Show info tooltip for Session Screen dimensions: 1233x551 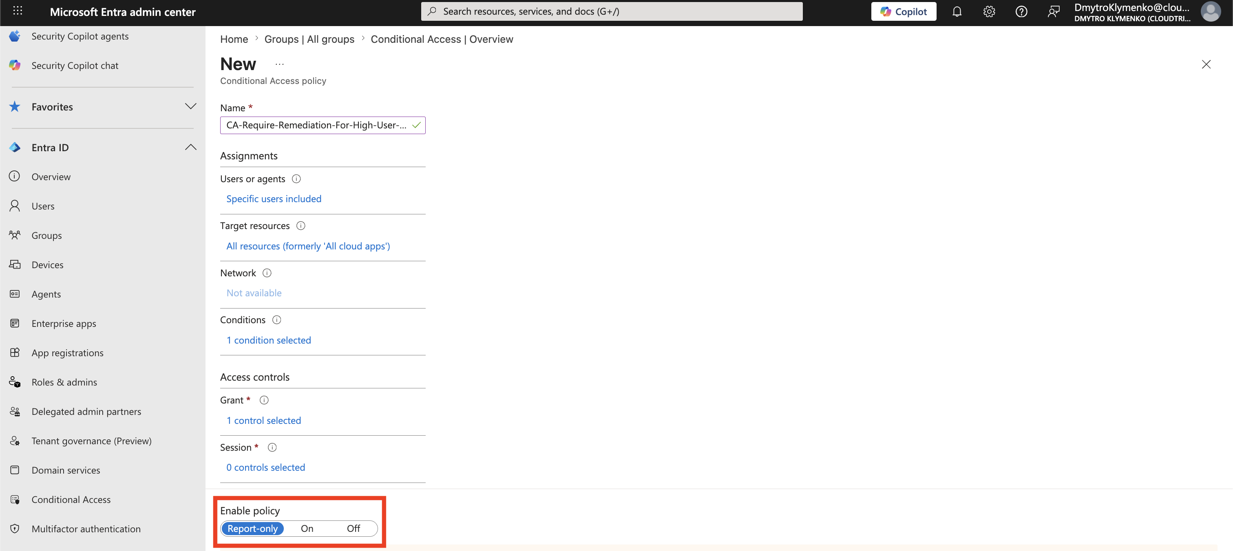[272, 447]
